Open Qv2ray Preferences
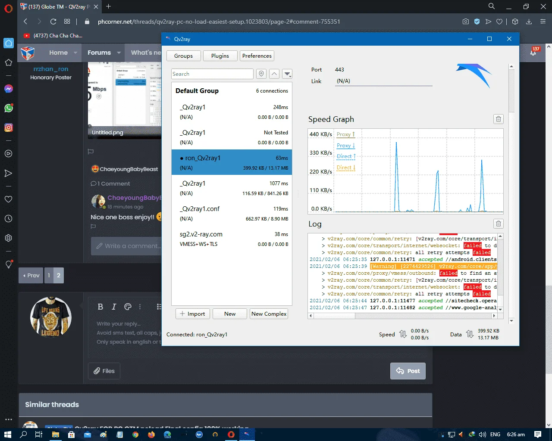 click(x=257, y=56)
